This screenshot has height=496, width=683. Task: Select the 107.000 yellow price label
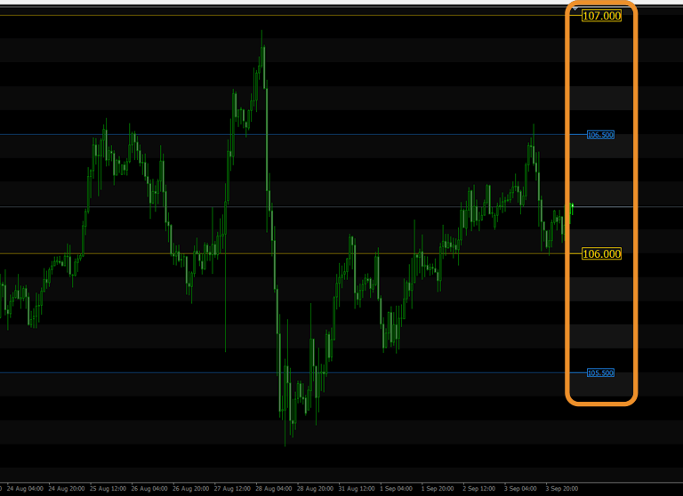pyautogui.click(x=601, y=15)
